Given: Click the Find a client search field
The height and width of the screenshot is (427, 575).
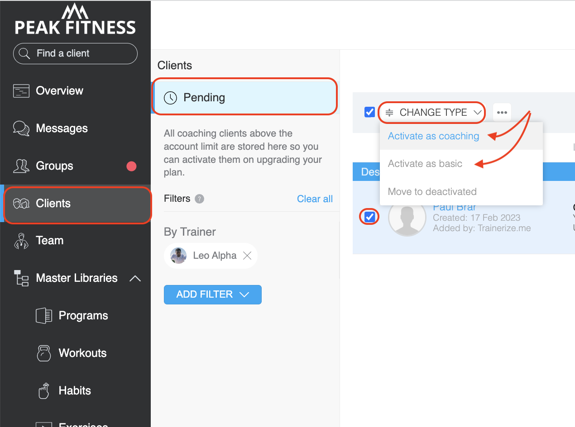Looking at the screenshot, I should coord(75,53).
